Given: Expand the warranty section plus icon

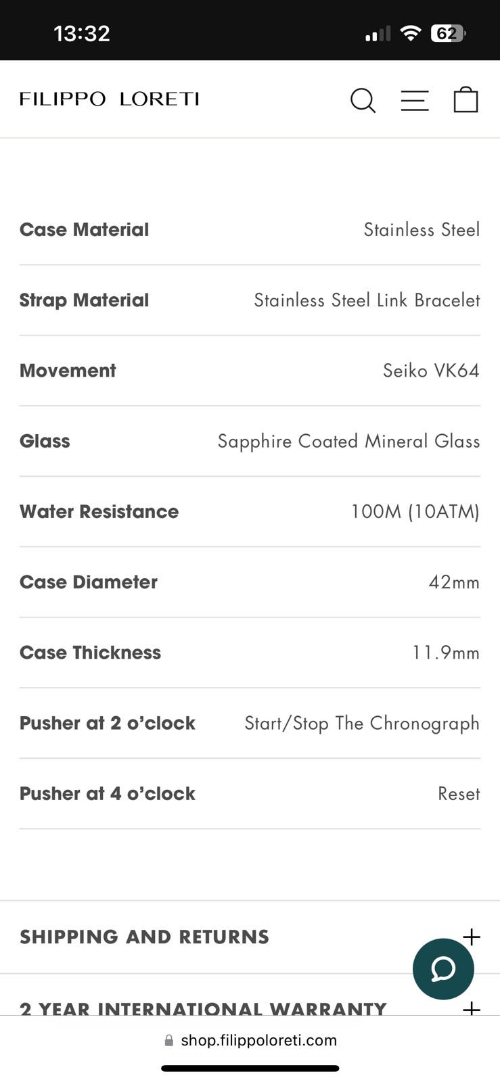Looking at the screenshot, I should click(471, 1009).
